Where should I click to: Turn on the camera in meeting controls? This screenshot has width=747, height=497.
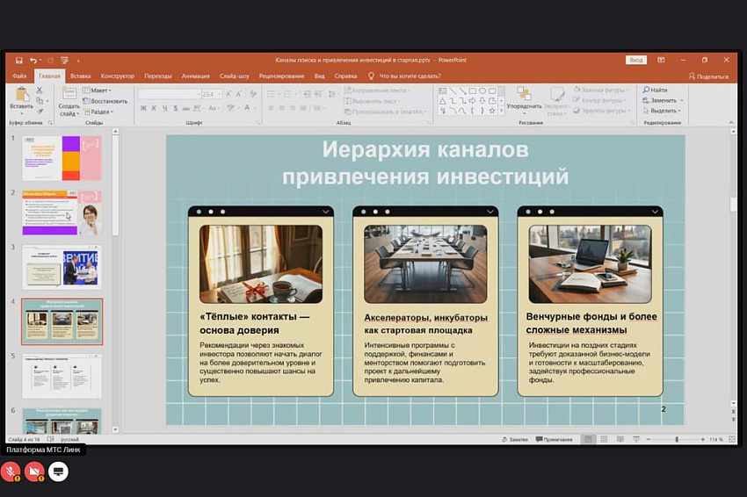[35, 472]
